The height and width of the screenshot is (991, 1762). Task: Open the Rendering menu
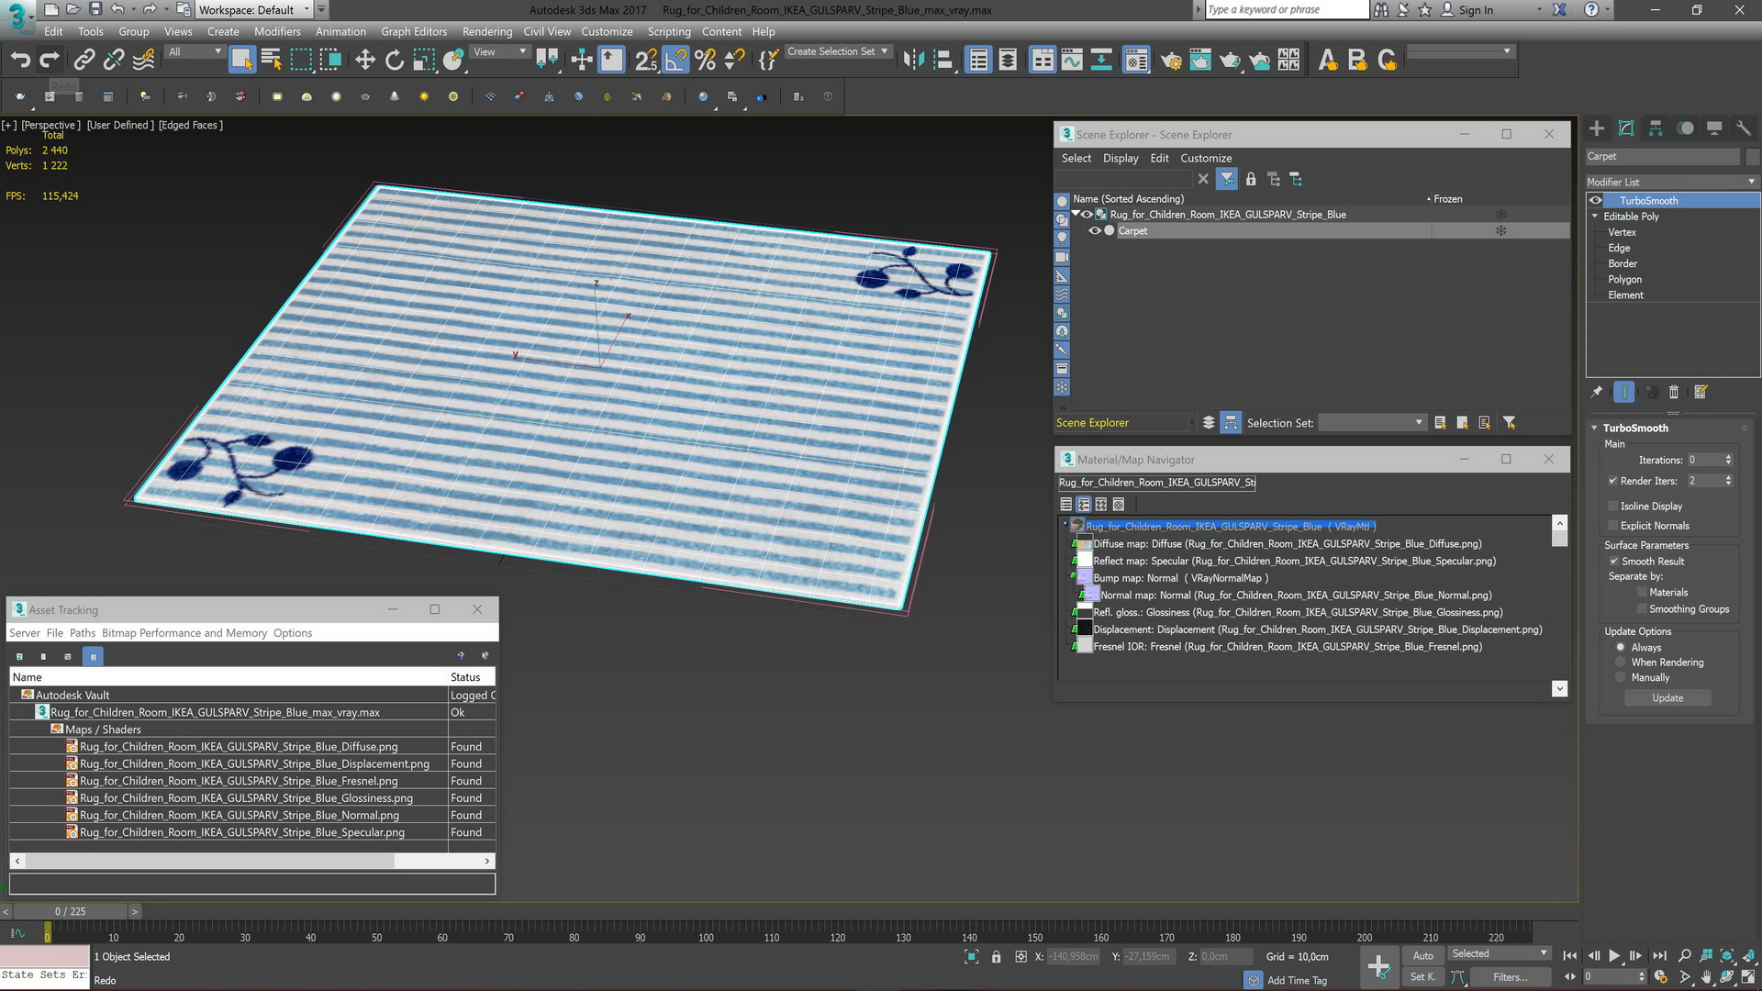click(486, 31)
